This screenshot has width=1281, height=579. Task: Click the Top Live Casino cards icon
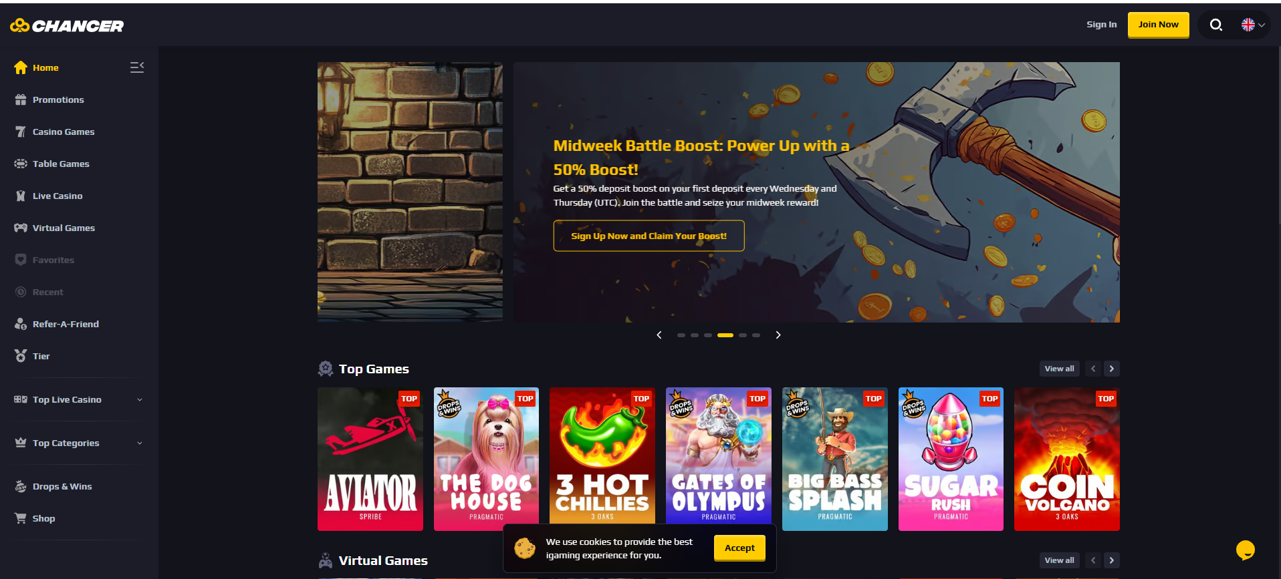(21, 399)
